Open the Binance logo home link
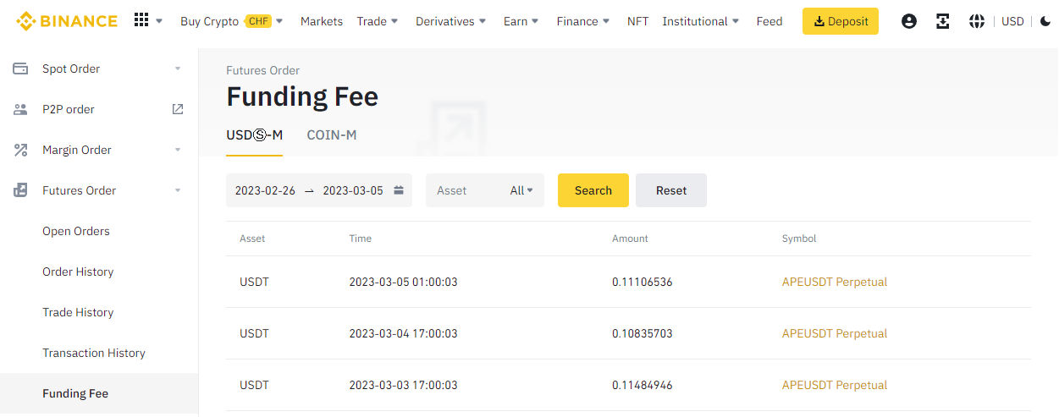Image resolution: width=1059 pixels, height=417 pixels. (x=67, y=21)
